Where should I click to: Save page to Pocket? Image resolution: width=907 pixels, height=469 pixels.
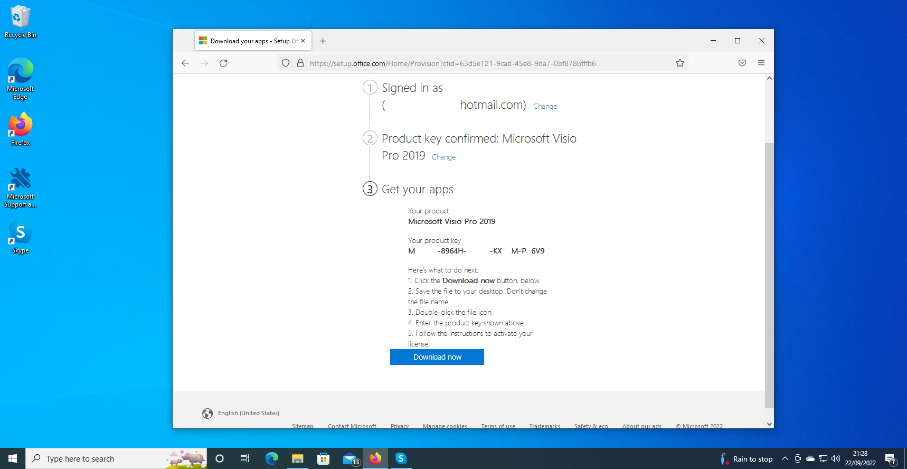coord(742,63)
